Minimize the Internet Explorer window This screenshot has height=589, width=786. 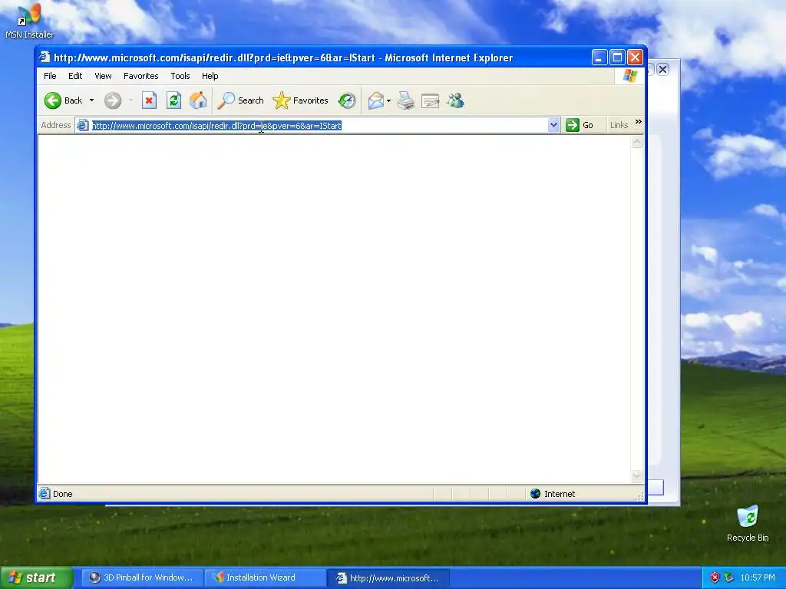599,58
